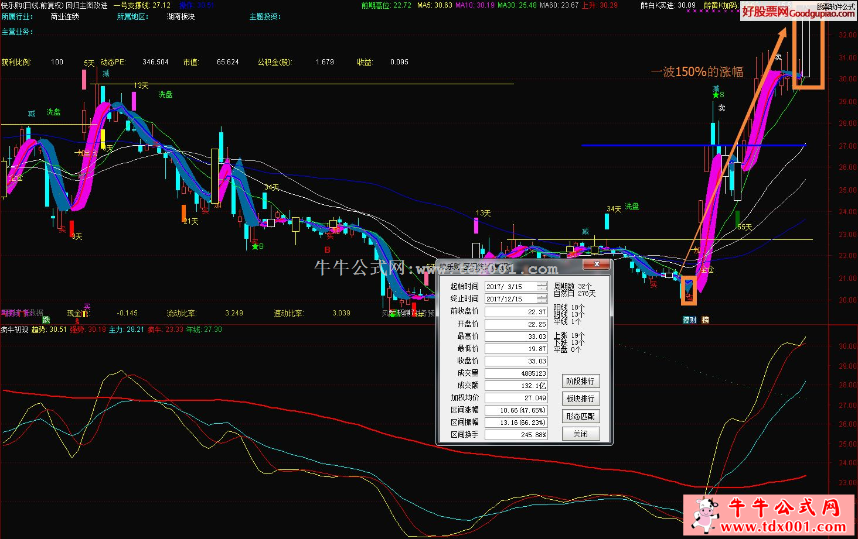Click the 终止时间 spinner arrows

(542, 299)
